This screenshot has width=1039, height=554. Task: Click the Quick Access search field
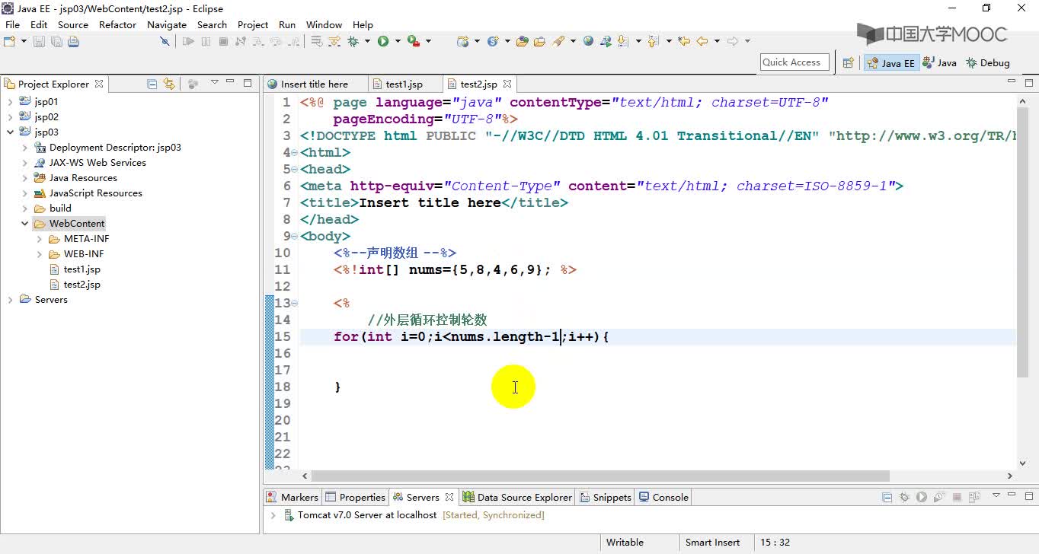(x=794, y=62)
